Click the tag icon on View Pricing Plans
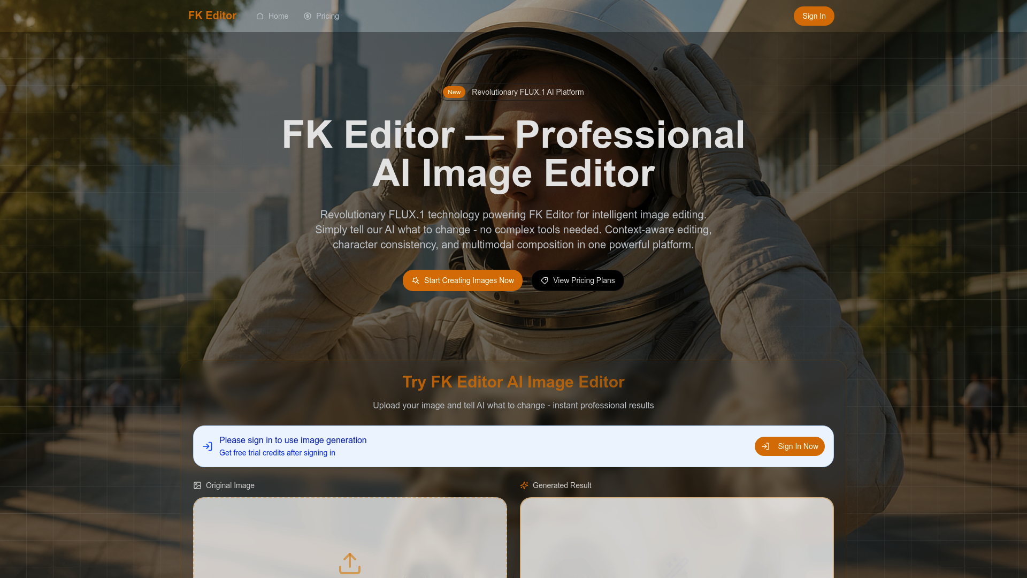1027x578 pixels. (545, 280)
